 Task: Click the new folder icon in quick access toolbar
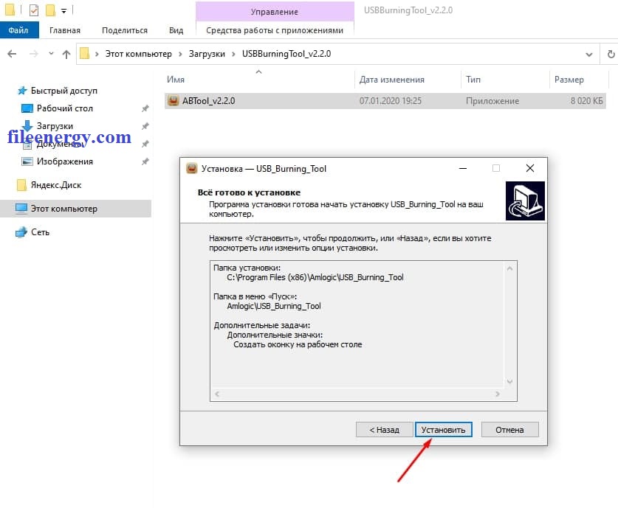[50, 10]
